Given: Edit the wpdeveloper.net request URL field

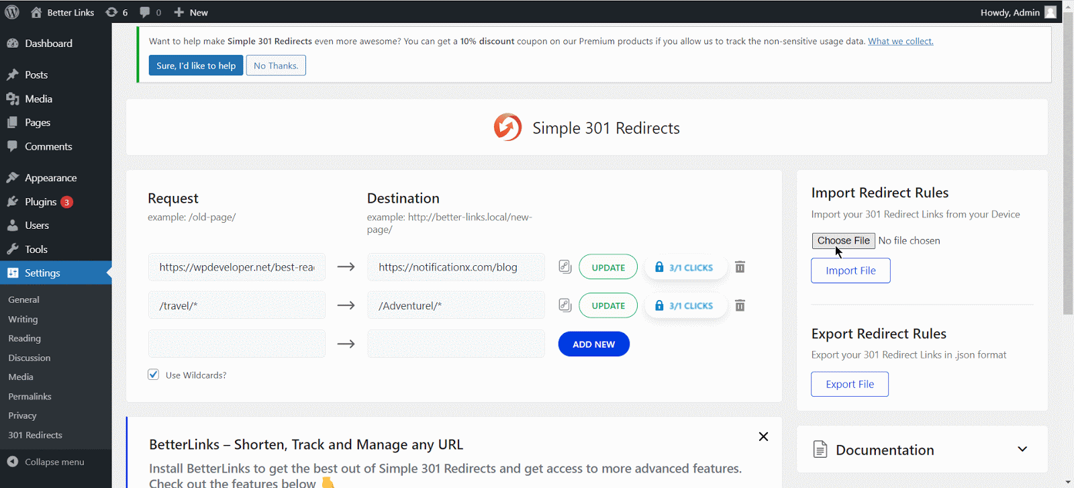Looking at the screenshot, I should (x=237, y=267).
